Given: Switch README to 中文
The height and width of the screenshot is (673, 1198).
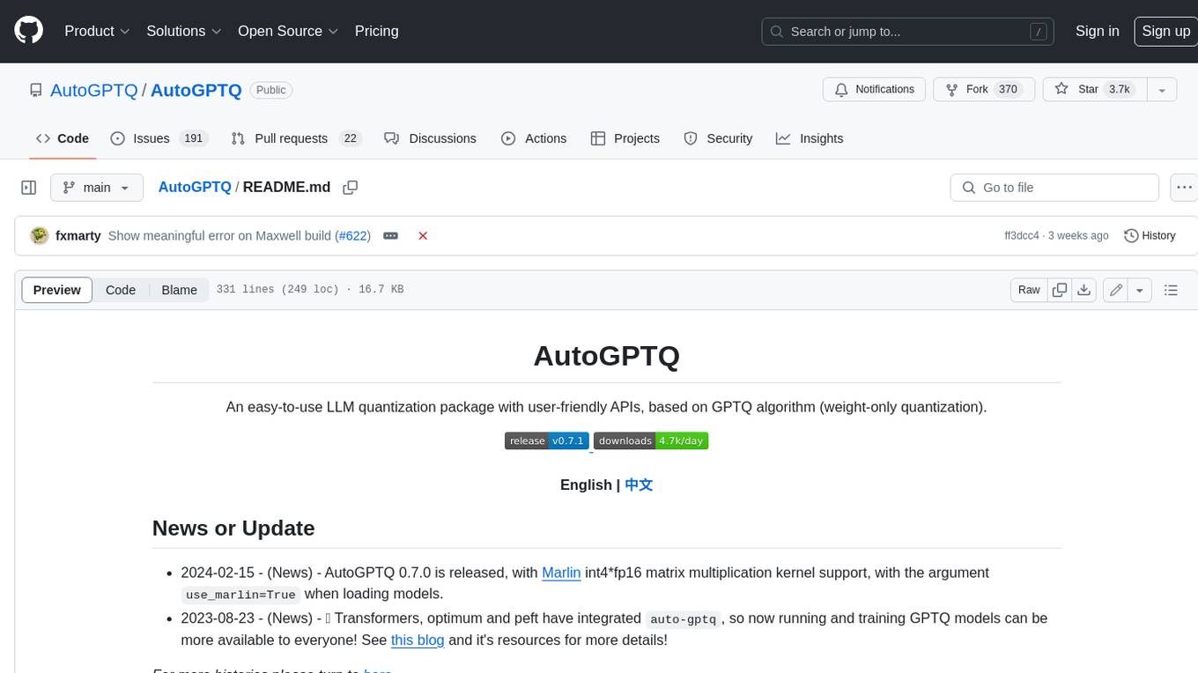Looking at the screenshot, I should [x=639, y=484].
